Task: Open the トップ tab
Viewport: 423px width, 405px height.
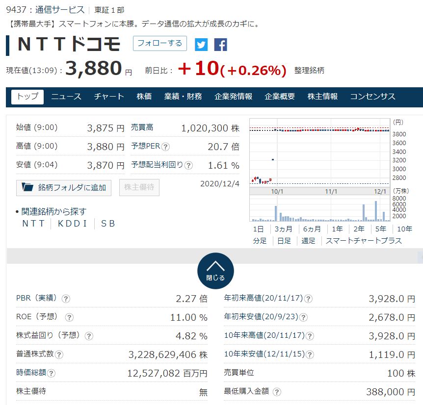Action: point(27,97)
